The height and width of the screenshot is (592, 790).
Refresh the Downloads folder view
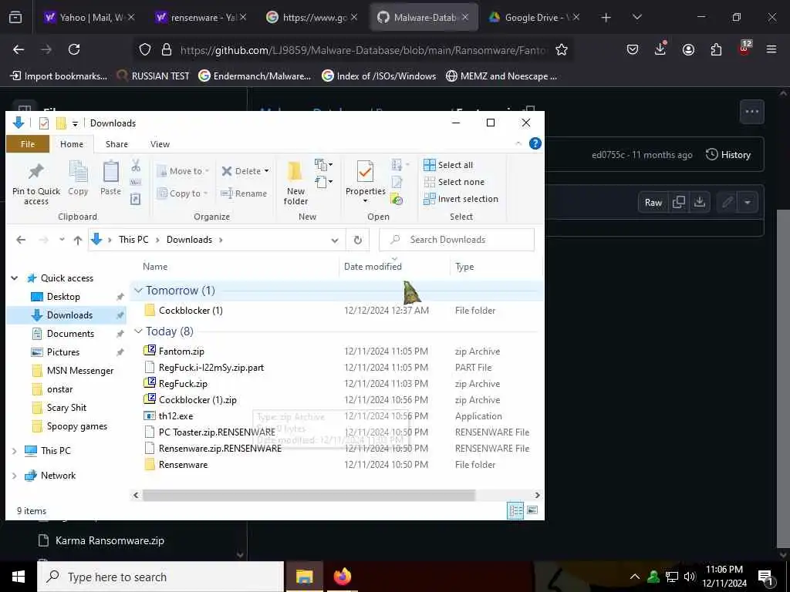click(358, 240)
